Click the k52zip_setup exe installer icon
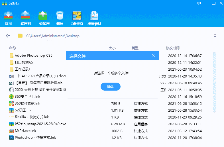The height and width of the screenshot is (147, 224). (11, 124)
